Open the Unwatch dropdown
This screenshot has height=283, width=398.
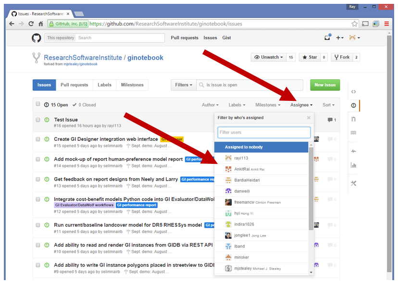click(269, 57)
